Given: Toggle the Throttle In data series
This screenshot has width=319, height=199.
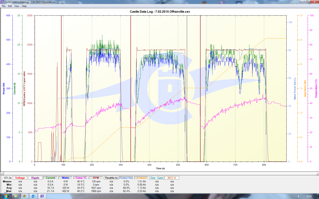Looking at the screenshot, I should coord(111,178).
